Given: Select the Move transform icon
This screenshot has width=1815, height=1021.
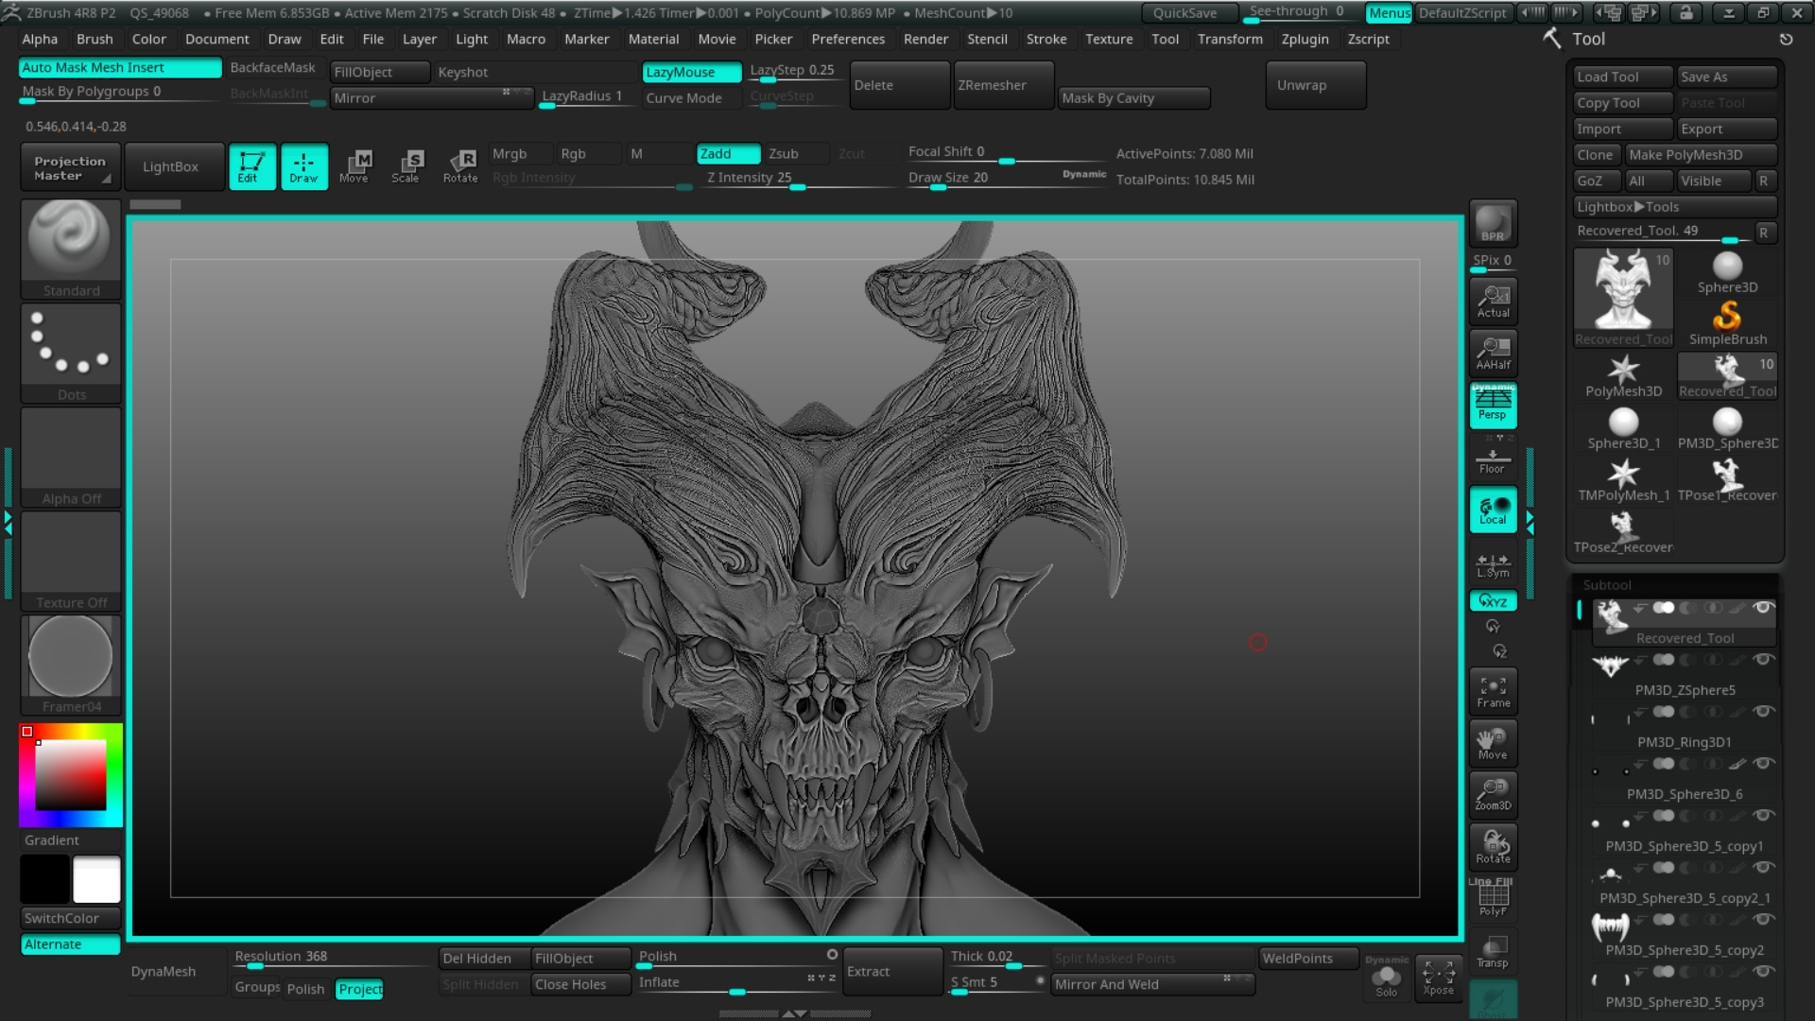Looking at the screenshot, I should (x=354, y=166).
